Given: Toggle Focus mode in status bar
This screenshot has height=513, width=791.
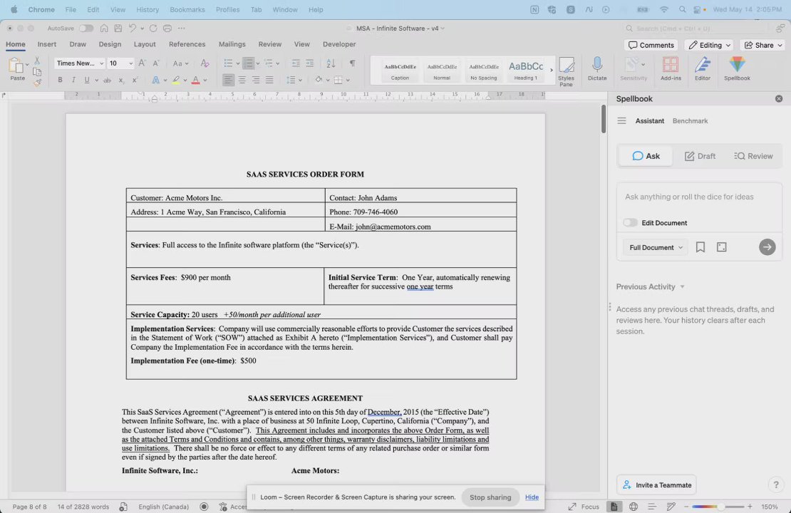Looking at the screenshot, I should pyautogui.click(x=584, y=507).
